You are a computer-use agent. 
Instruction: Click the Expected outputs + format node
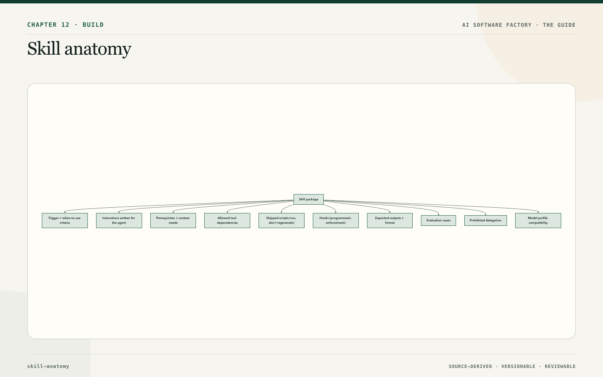(x=390, y=221)
